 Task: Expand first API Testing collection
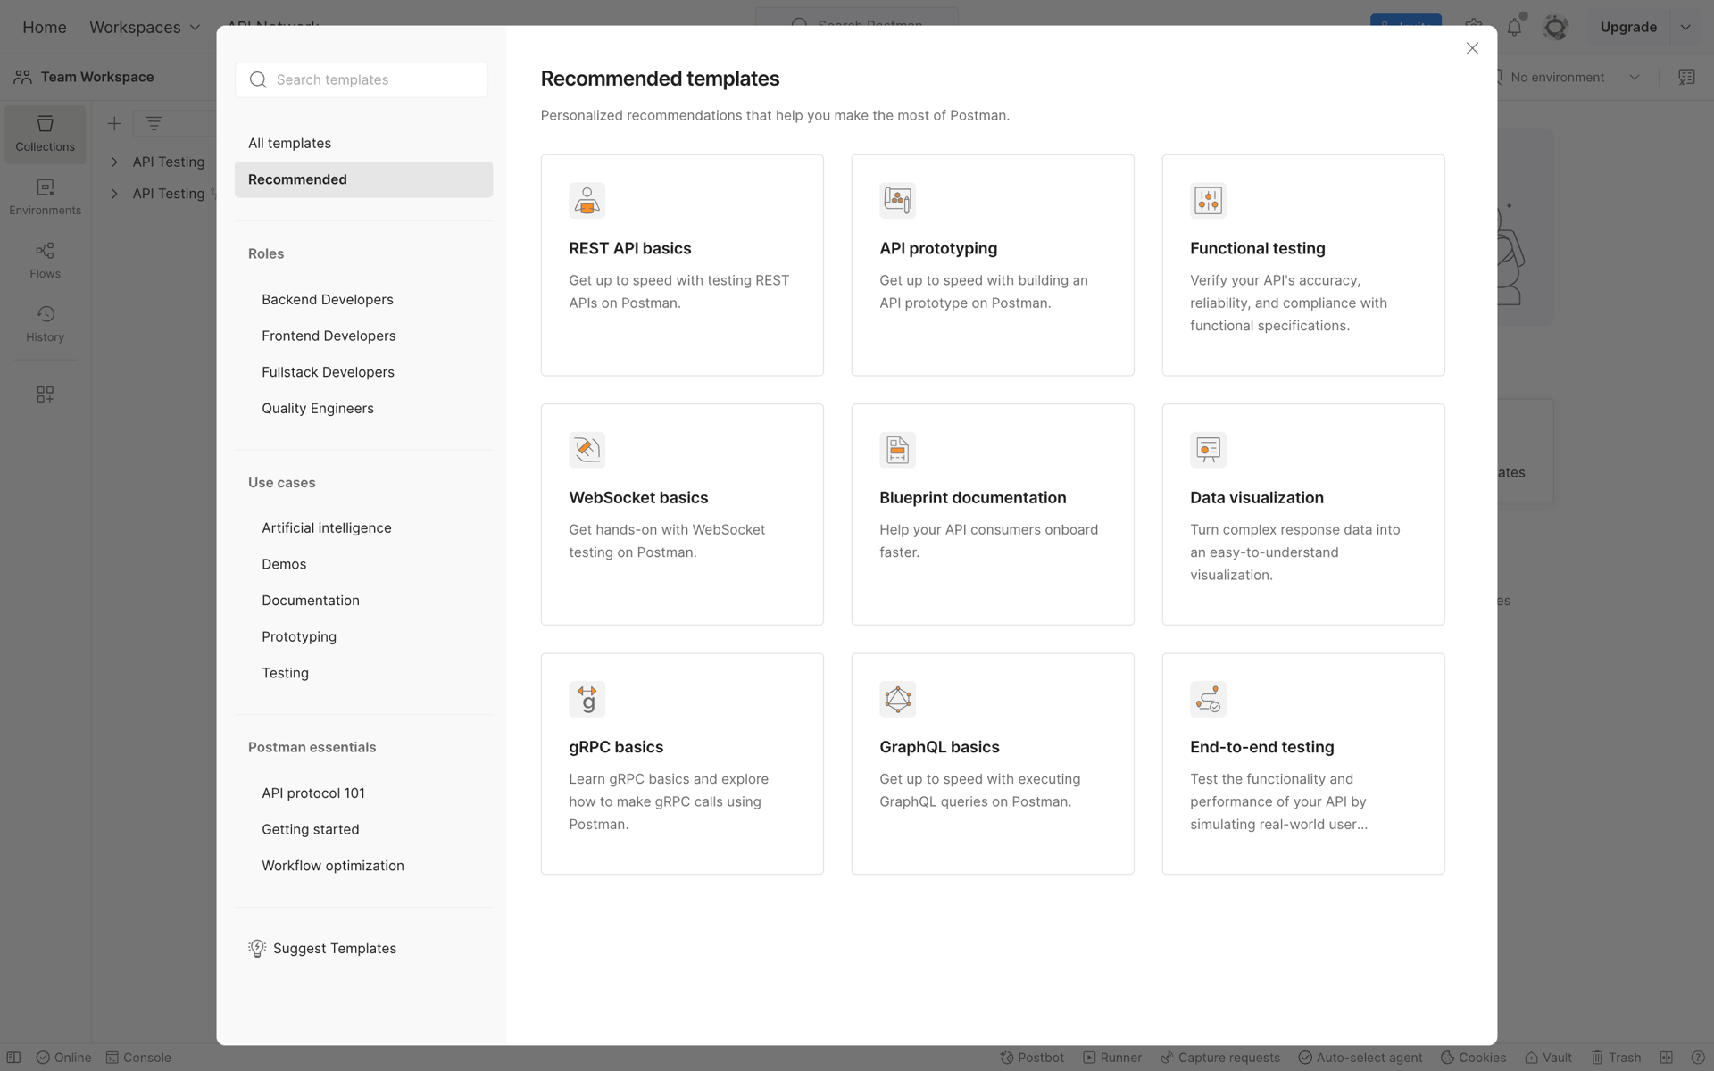[x=114, y=162]
